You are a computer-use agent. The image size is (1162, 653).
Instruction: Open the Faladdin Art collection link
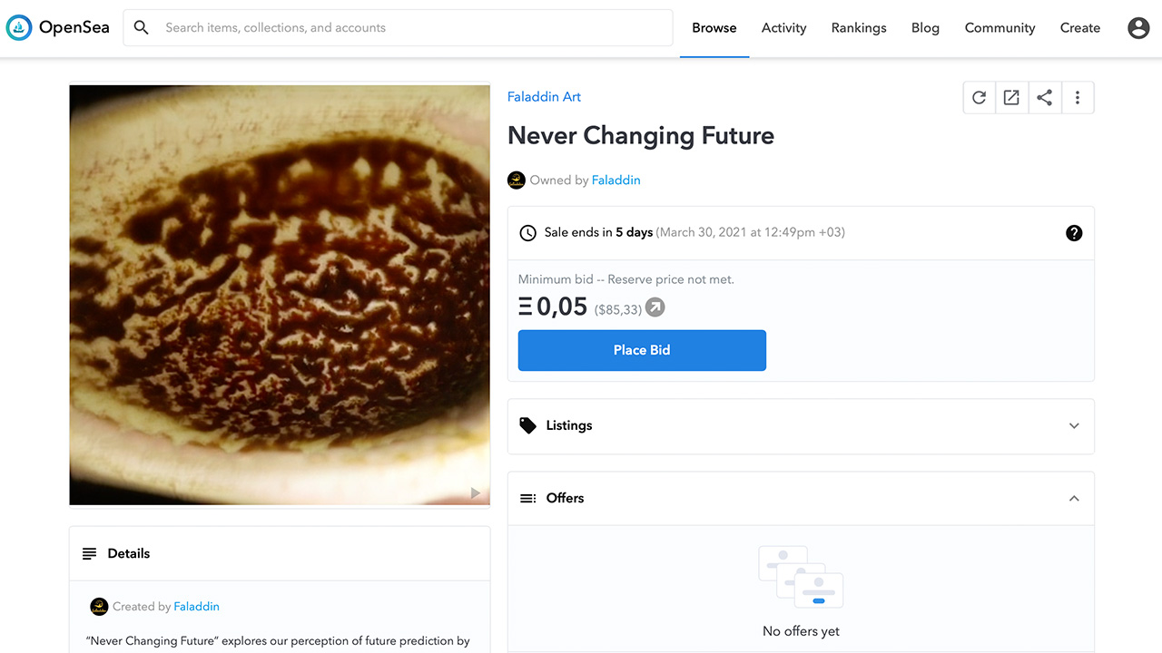click(x=544, y=97)
